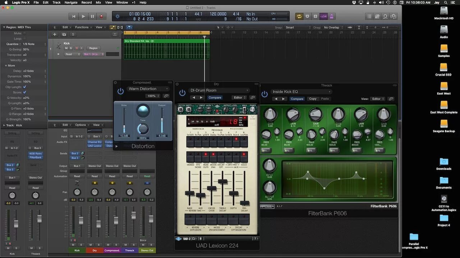Open the Media Browser icon
460x258 pixels.
[x=394, y=16]
